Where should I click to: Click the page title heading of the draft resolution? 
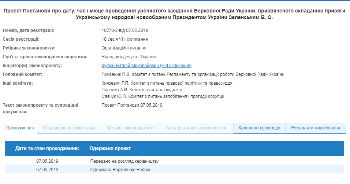[175, 14]
